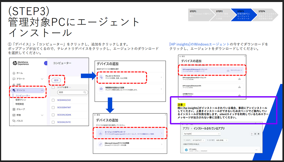The image size is (284, 162).
Task: Click the HP Insights app logo in apps list
Action: [x=186, y=150]
